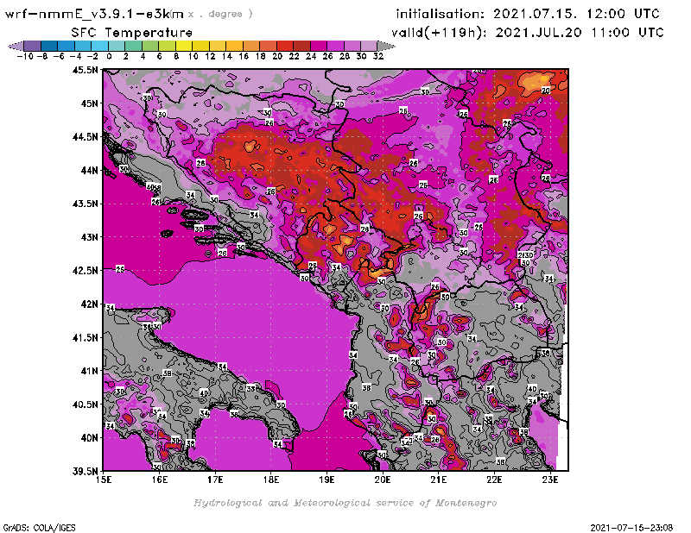Viewport: 691px width, 533px height.
Task: Click the '45.5N' latitude axis label
Action: pos(86,70)
